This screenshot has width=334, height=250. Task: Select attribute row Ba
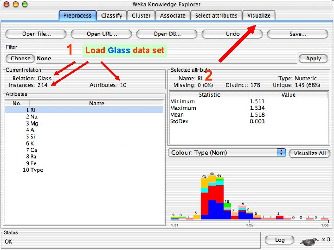point(84,156)
